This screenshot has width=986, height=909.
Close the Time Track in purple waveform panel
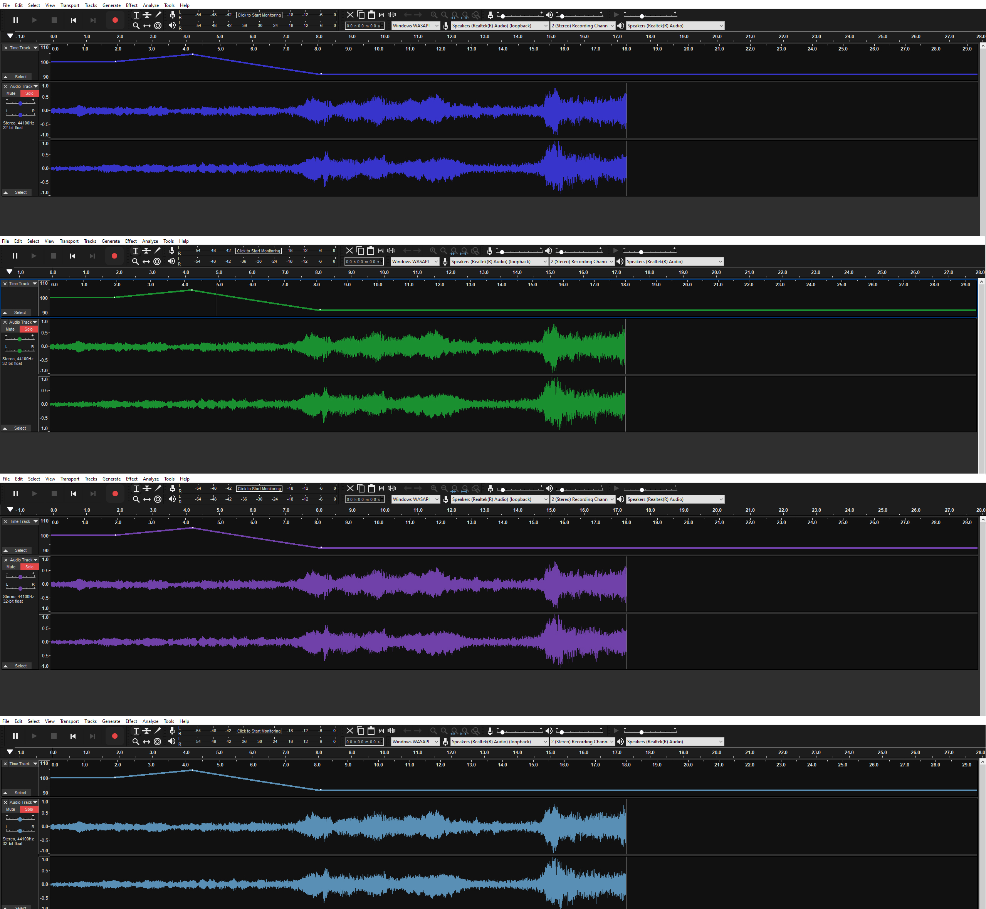5,521
